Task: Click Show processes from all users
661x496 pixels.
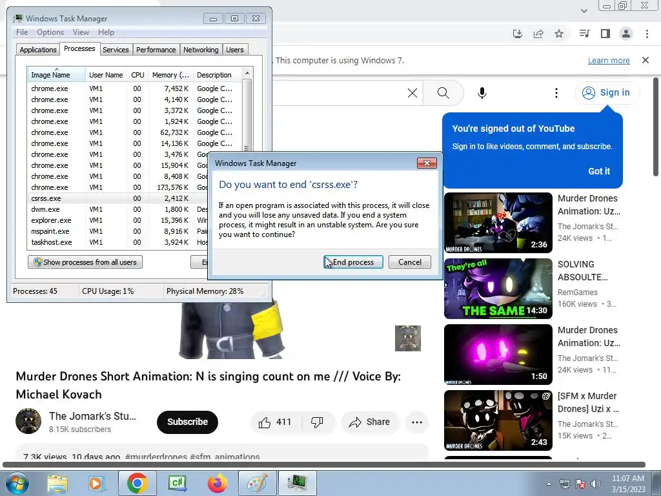Action: point(85,262)
